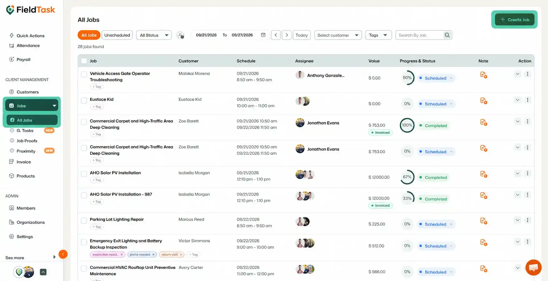Open more actions for Emergency Exit Lighting job
548x281 pixels.
pos(527,242)
